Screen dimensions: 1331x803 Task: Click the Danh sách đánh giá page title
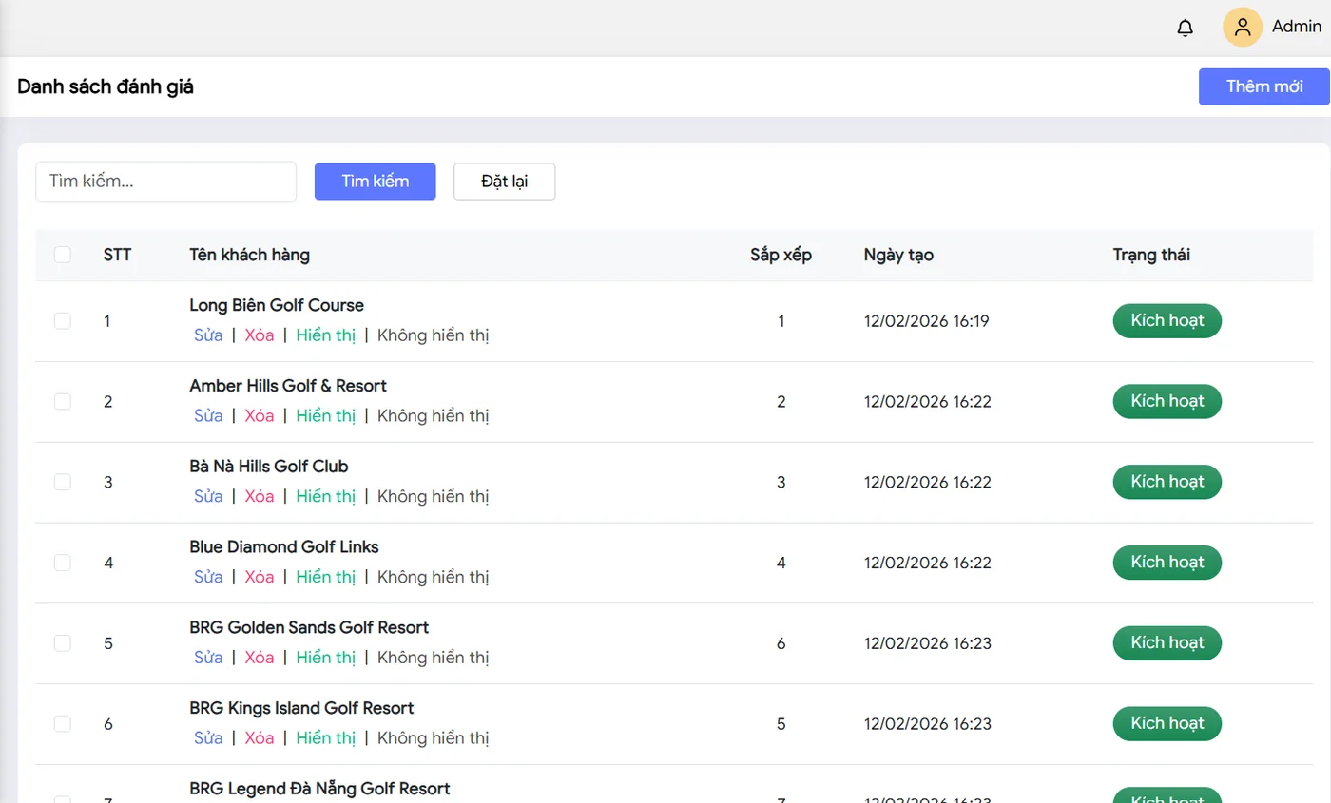click(106, 87)
